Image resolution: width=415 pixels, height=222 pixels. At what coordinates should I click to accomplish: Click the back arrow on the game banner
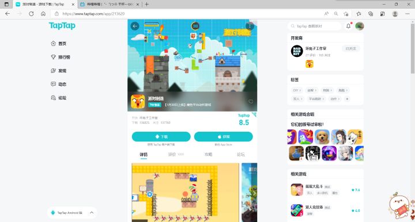pyautogui.click(x=135, y=26)
